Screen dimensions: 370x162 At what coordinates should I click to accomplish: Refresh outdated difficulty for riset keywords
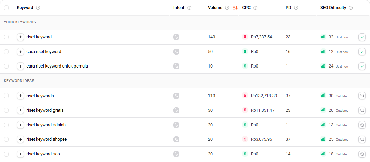(x=362, y=96)
